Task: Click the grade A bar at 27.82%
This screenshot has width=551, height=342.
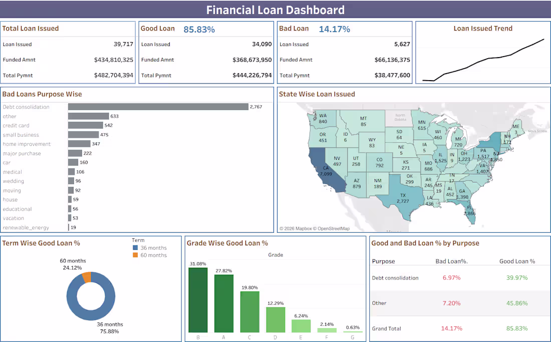Action: pyautogui.click(x=224, y=303)
